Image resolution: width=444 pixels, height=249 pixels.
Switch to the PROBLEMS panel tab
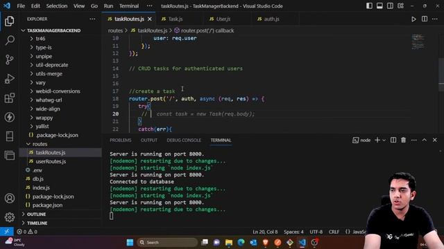121,140
